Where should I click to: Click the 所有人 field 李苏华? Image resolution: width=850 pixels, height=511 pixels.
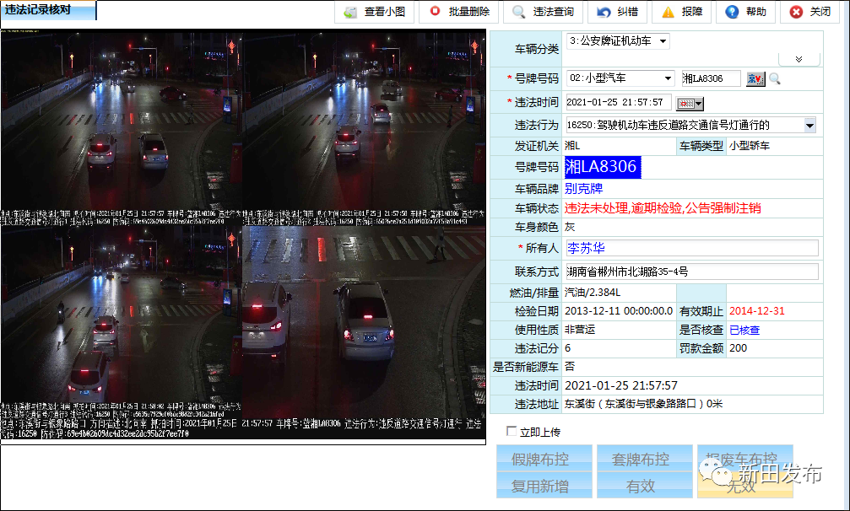coord(692,249)
